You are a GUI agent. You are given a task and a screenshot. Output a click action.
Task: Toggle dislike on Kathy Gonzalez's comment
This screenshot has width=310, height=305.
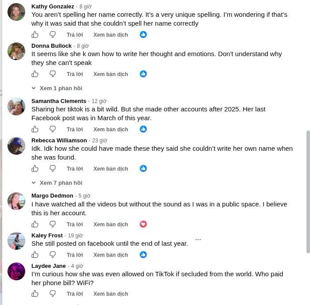click(52, 34)
